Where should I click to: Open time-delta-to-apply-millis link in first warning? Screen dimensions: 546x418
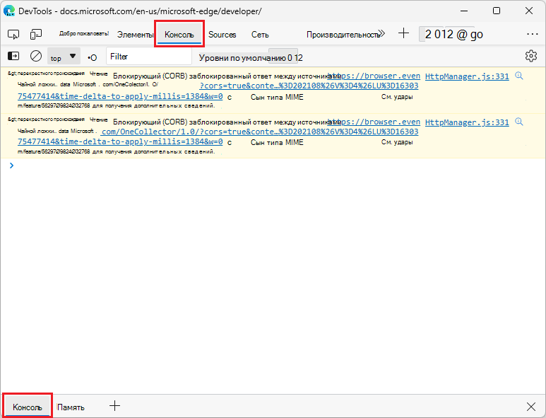coord(120,96)
